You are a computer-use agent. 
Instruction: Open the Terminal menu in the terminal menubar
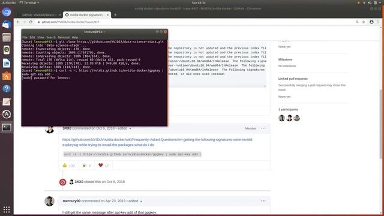pos(64,37)
